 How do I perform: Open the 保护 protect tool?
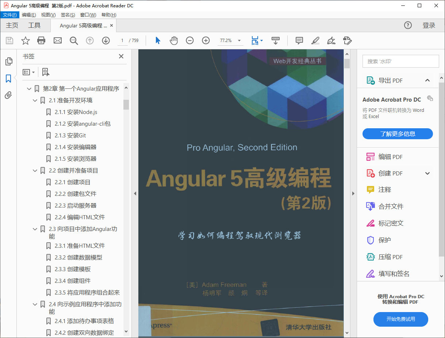(379, 240)
